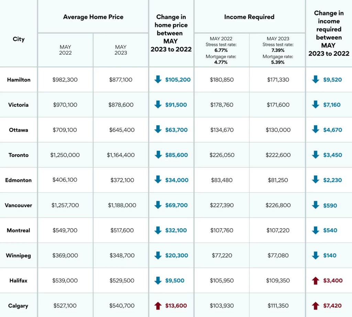This screenshot has height=317, width=352.
Task: Click the blue down arrow beside Hamilton's $105,200
Action: (x=158, y=80)
